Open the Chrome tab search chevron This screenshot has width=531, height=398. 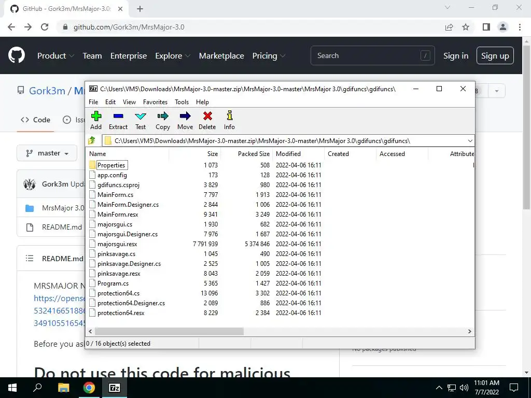click(448, 7)
